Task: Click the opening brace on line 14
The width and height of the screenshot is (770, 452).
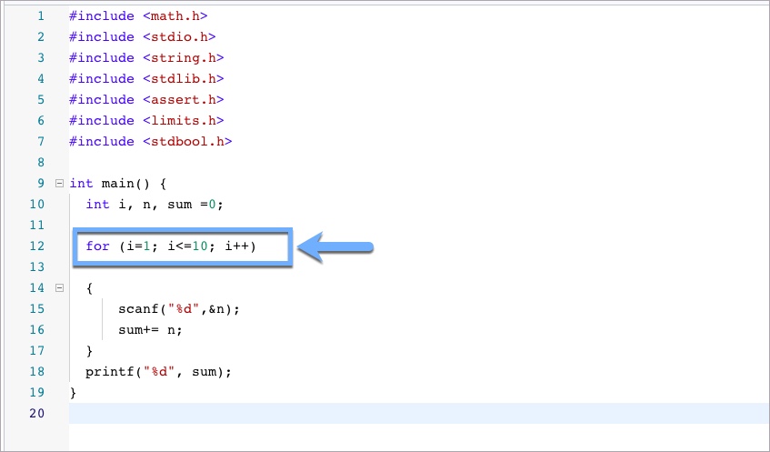Action: (89, 288)
